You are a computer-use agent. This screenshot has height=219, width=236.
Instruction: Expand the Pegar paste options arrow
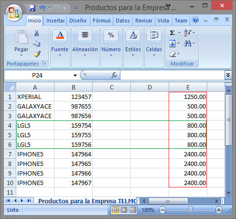pyautogui.click(x=21, y=55)
